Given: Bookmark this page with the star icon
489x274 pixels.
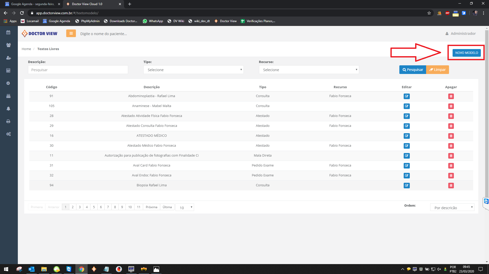Looking at the screenshot, I should pos(429,13).
